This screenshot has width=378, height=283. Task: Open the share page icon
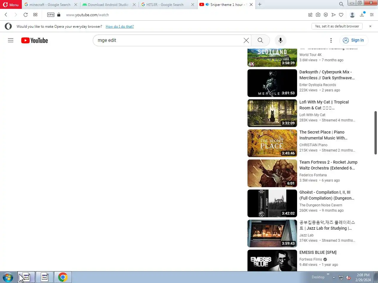310,15
